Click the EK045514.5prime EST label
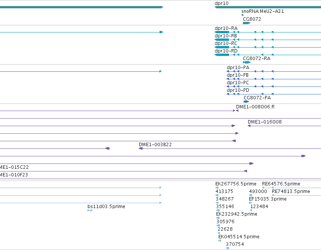 [239, 237]
